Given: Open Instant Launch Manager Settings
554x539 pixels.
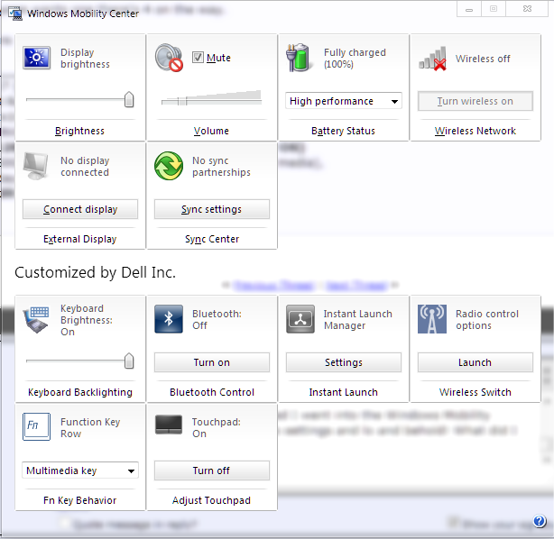Looking at the screenshot, I should 344,362.
